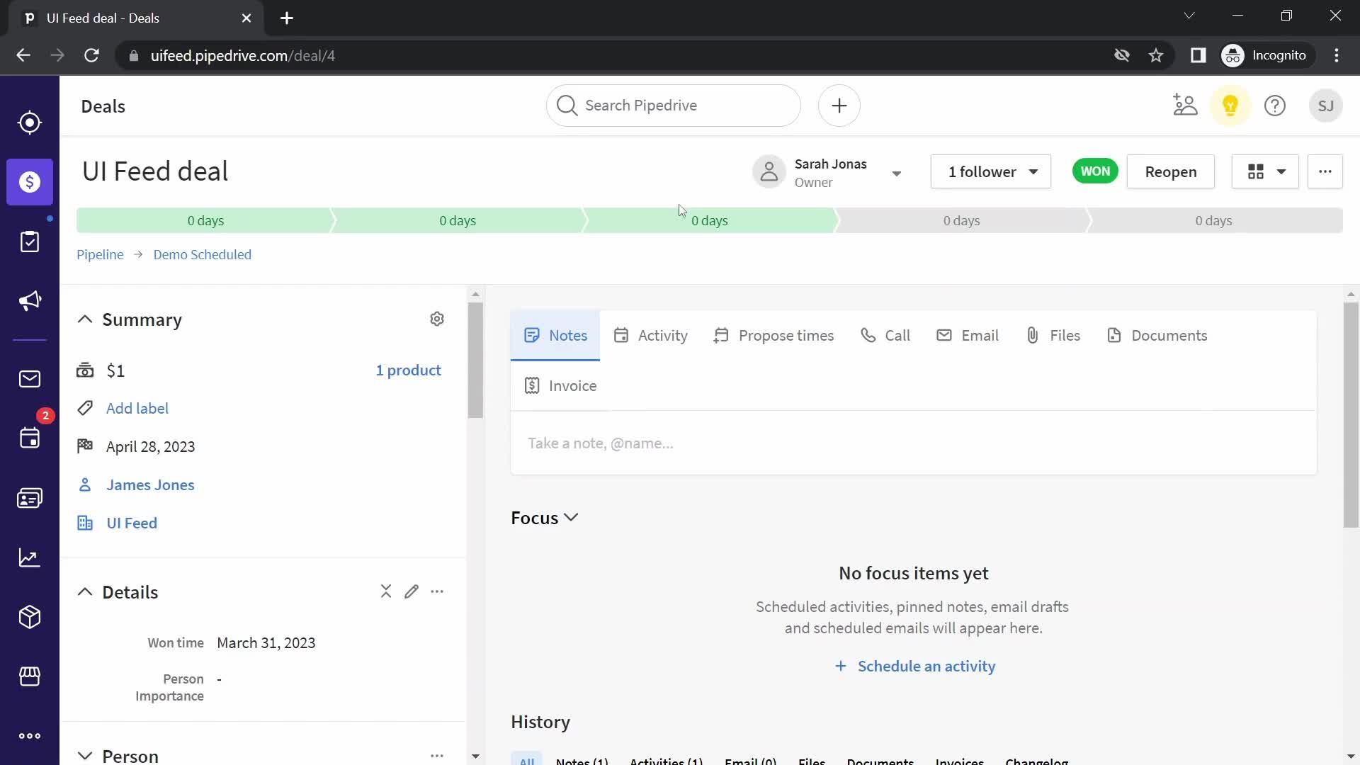1360x765 pixels.
Task: Select the Activities calendar icon
Action: pyautogui.click(x=30, y=437)
